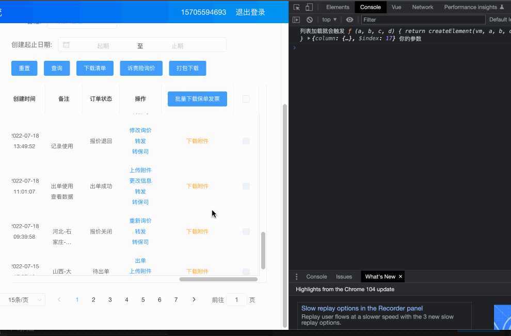This screenshot has height=336, width=511.
Task: Open the top execution context dropdown
Action: tap(329, 19)
